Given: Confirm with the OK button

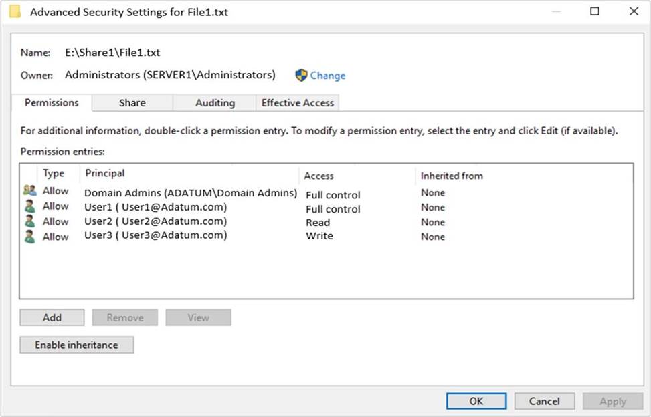Looking at the screenshot, I should pyautogui.click(x=476, y=401).
